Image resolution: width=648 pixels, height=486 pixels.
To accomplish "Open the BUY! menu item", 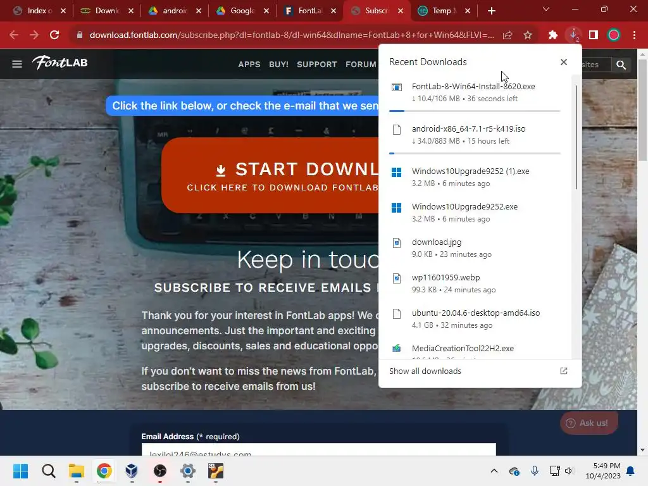I will (x=278, y=65).
